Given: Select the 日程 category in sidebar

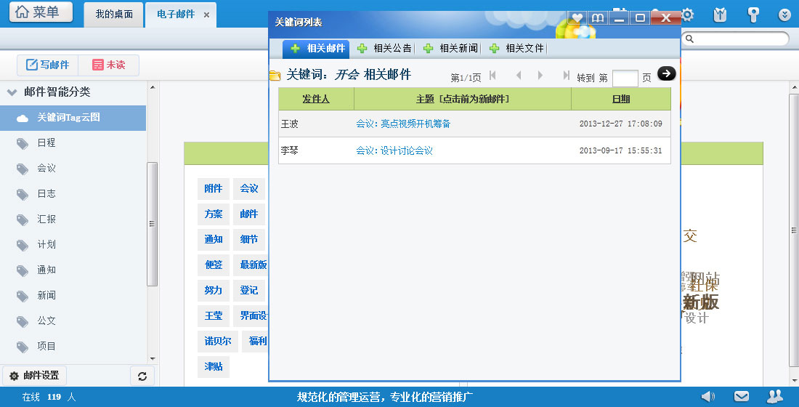Looking at the screenshot, I should [x=46, y=143].
